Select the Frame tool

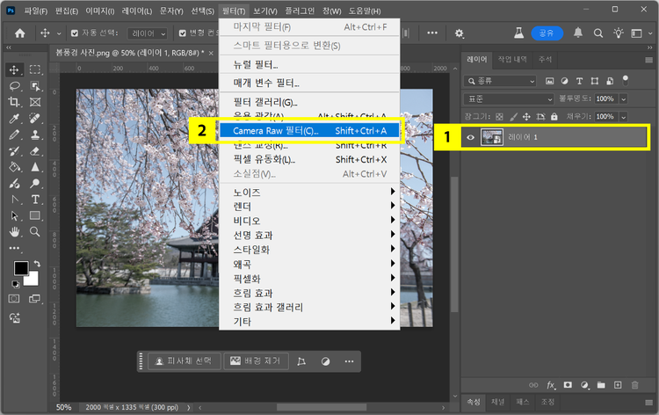tap(35, 102)
